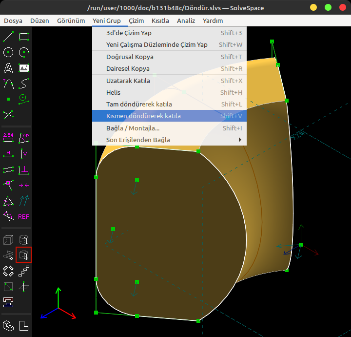Select the bezier spline tool
The height and width of the screenshot is (337, 351).
(x=24, y=84)
